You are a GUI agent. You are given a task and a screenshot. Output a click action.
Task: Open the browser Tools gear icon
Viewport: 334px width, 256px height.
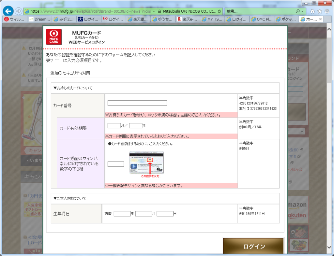[327, 11]
